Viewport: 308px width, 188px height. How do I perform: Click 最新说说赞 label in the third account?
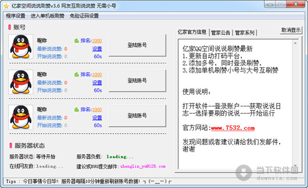tap(50, 118)
